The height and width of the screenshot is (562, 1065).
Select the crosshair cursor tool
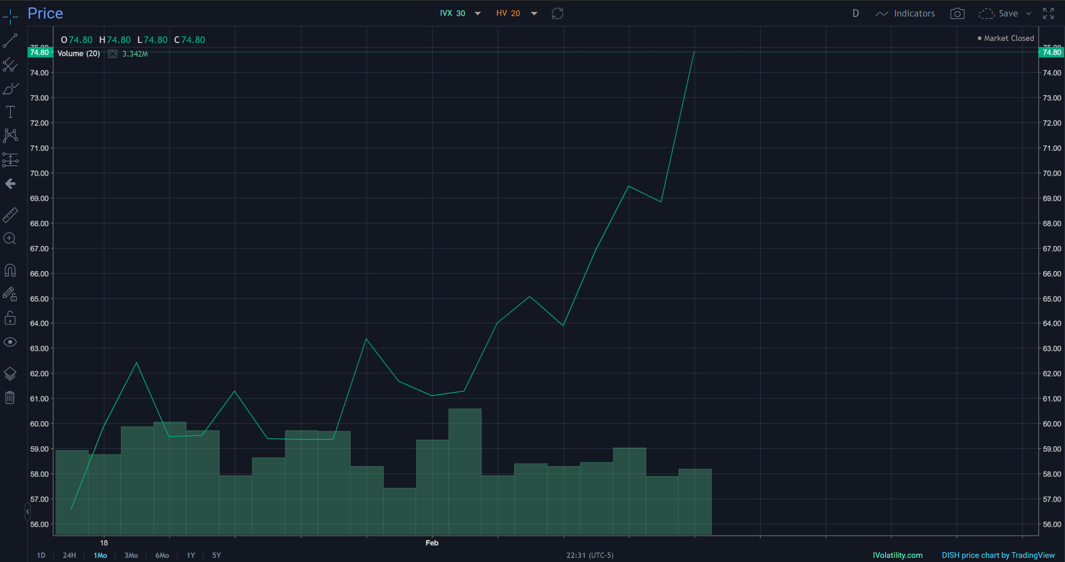10,17
